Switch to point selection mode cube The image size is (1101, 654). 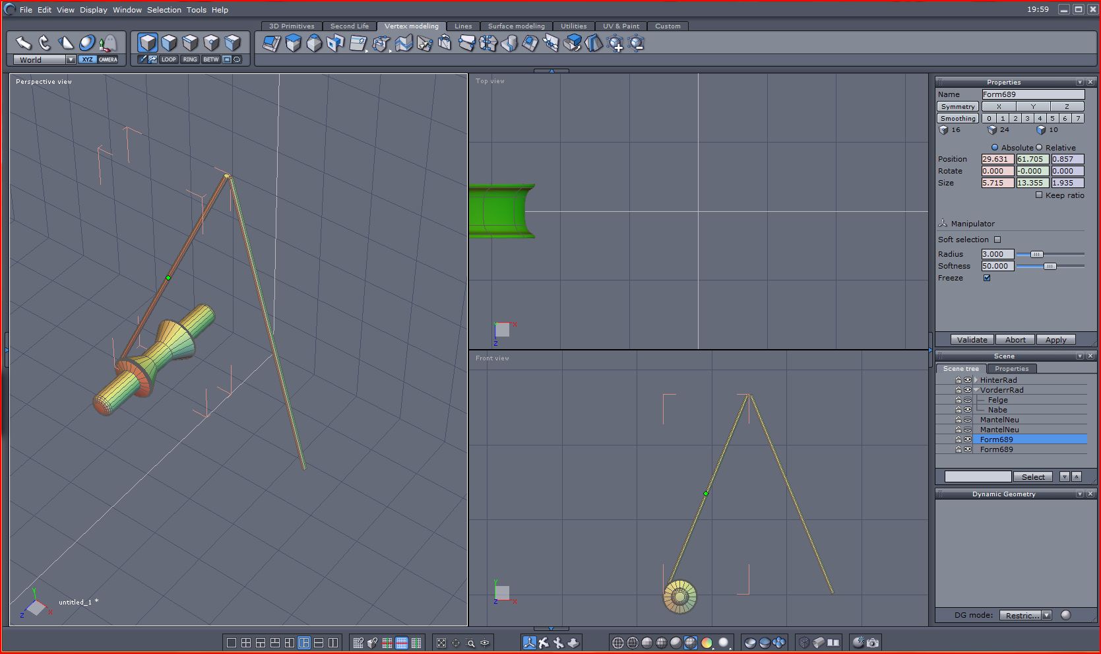pyautogui.click(x=211, y=43)
